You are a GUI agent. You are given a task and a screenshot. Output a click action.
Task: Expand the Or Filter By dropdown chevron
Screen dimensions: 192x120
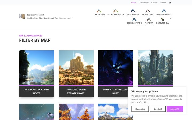(x=170, y=19)
